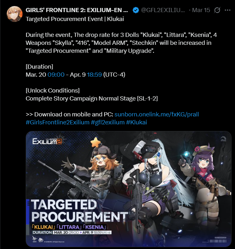Click the blue verified checkmark badge
Screen dimensions: 235x249
136,10
